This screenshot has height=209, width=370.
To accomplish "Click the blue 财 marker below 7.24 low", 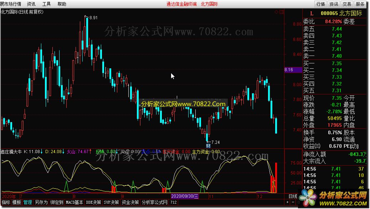I will click(208, 146).
